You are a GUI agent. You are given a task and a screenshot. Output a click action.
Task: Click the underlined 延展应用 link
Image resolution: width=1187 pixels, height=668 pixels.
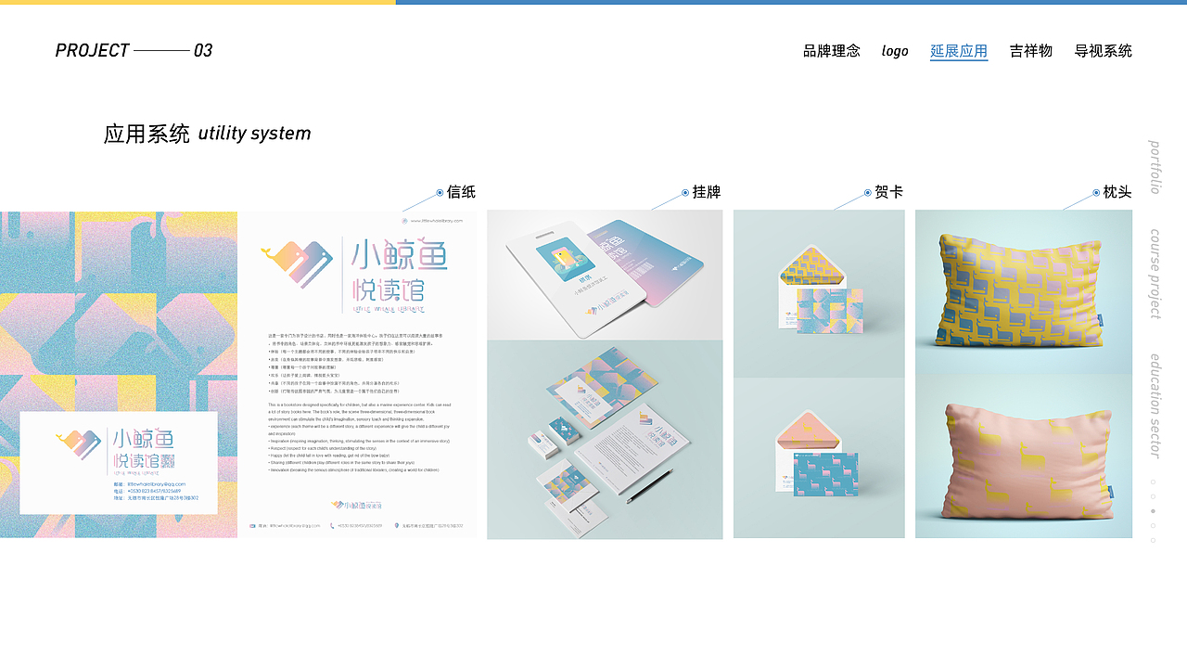[x=959, y=51]
